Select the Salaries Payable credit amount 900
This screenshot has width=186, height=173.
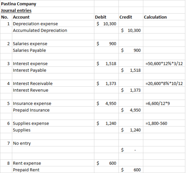(x=131, y=50)
